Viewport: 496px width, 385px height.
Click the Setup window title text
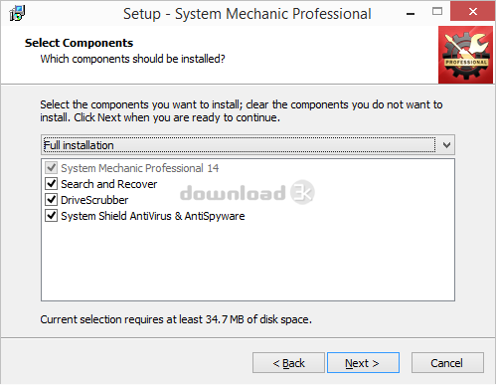click(248, 14)
